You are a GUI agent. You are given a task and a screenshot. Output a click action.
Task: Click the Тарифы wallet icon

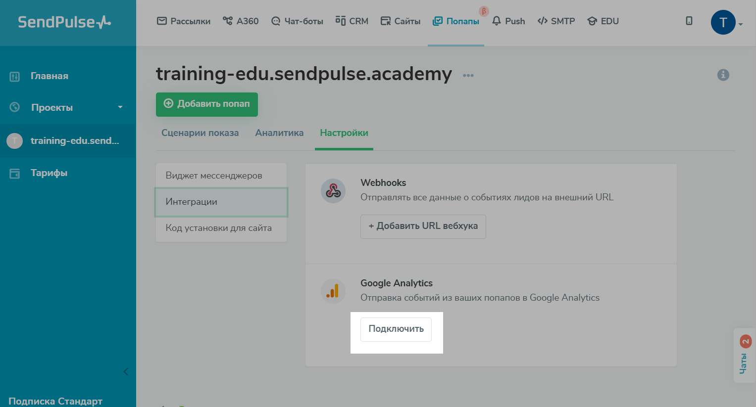[x=15, y=174]
